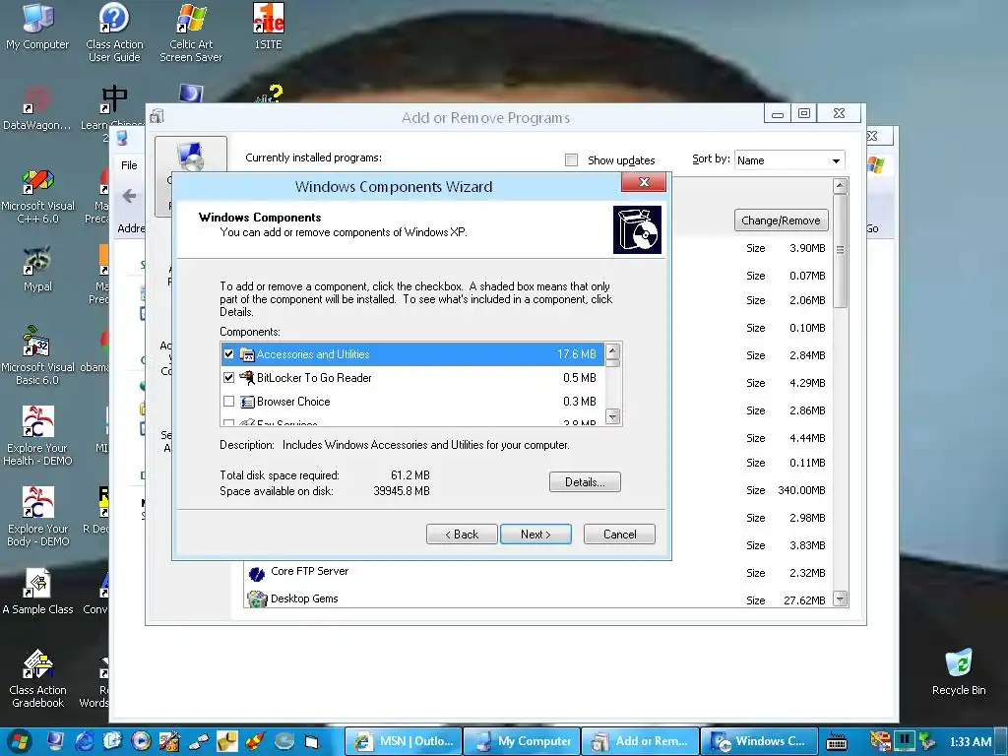1008x756 pixels.
Task: Open Class Action Gradebook desktop icon
Action: (x=37, y=679)
